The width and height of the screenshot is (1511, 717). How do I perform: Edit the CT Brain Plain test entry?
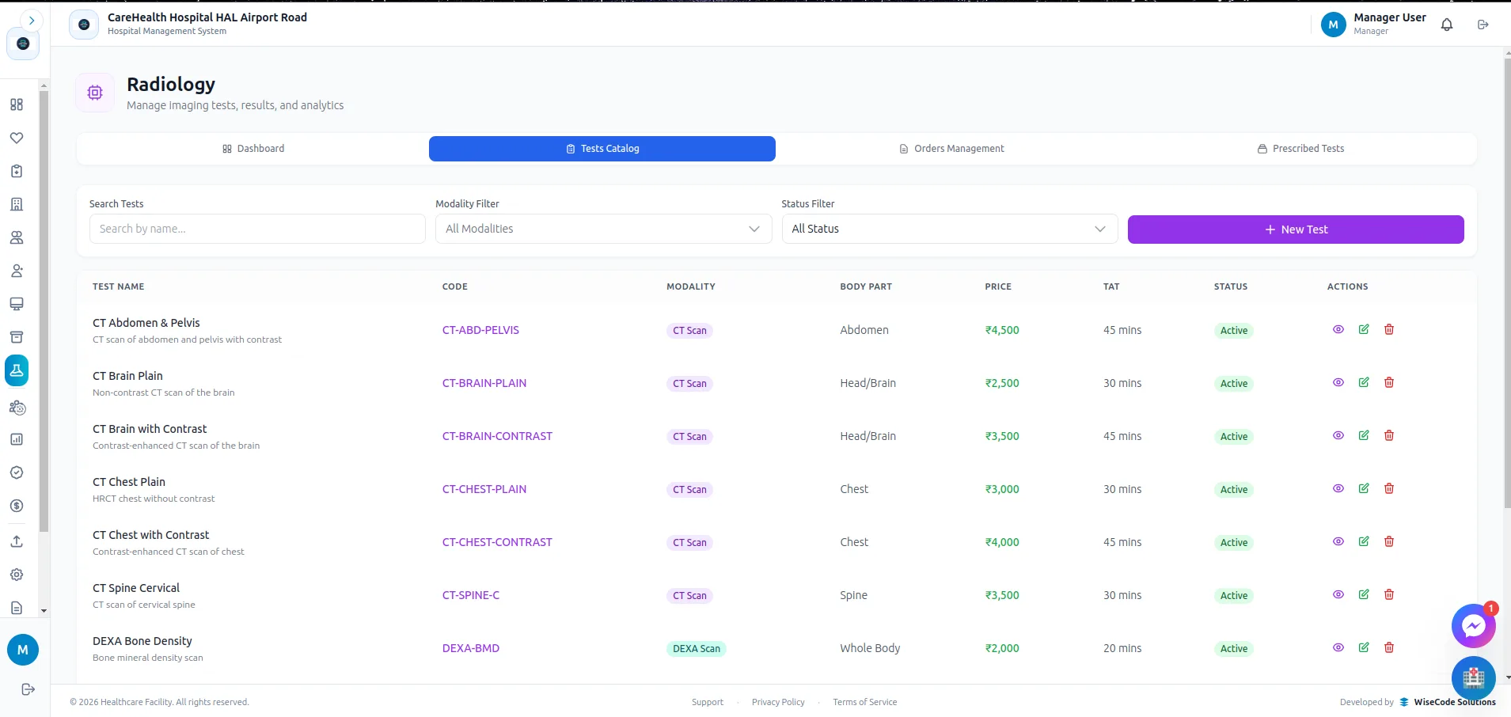[x=1364, y=382]
